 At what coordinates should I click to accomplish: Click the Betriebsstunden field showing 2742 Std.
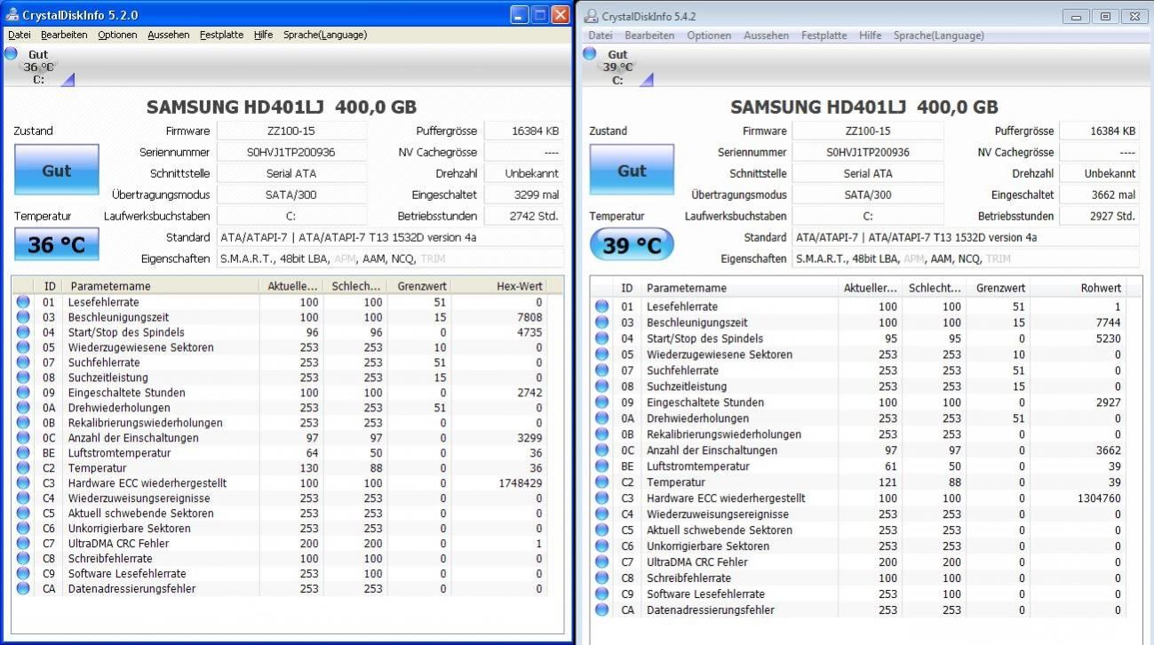pyautogui.click(x=523, y=216)
